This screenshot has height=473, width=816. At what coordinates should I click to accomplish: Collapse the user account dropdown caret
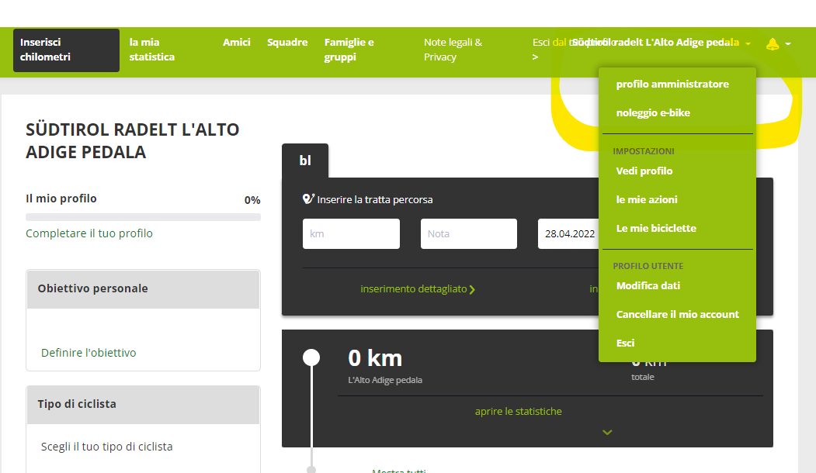748,43
